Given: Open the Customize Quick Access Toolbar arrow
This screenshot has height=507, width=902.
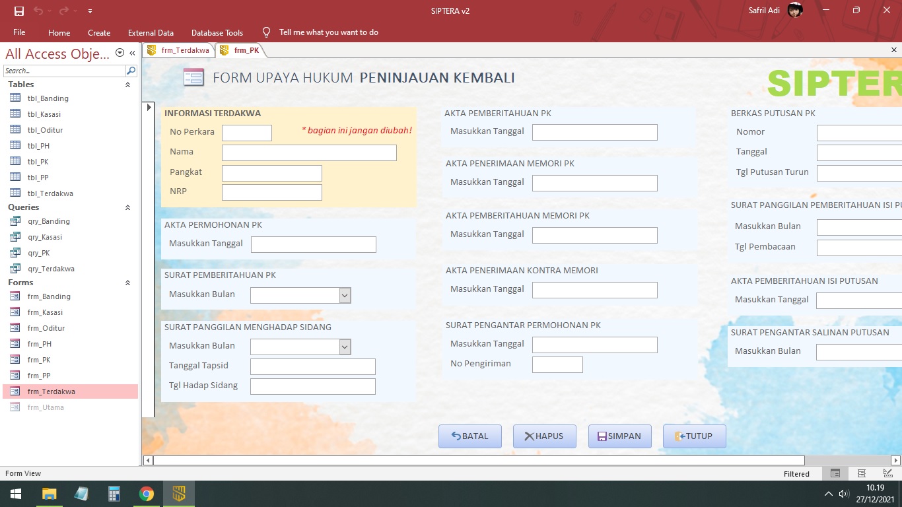Looking at the screenshot, I should pos(90,11).
